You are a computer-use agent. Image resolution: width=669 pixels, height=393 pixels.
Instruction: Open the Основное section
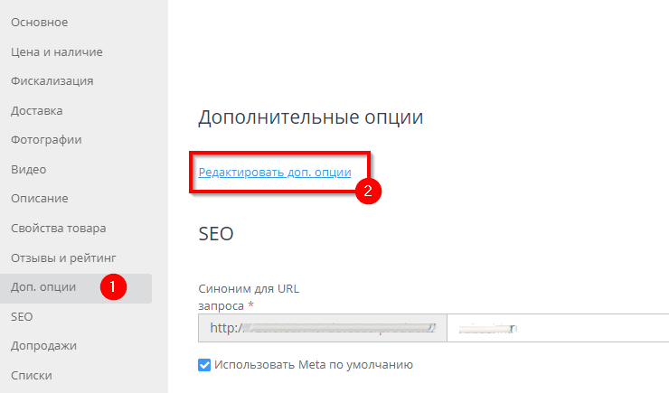pyautogui.click(x=39, y=22)
